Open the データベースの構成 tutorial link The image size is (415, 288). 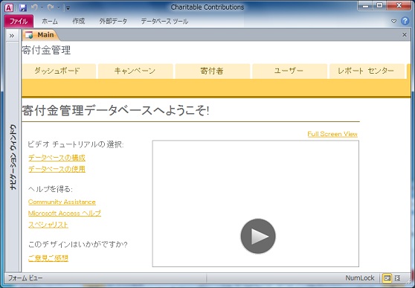pyautogui.click(x=57, y=158)
